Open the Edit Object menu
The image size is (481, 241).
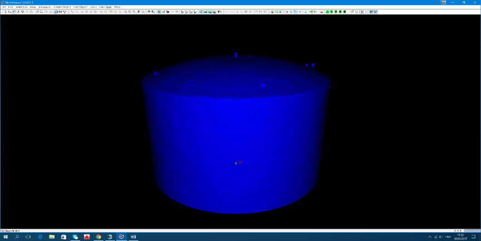coord(81,7)
